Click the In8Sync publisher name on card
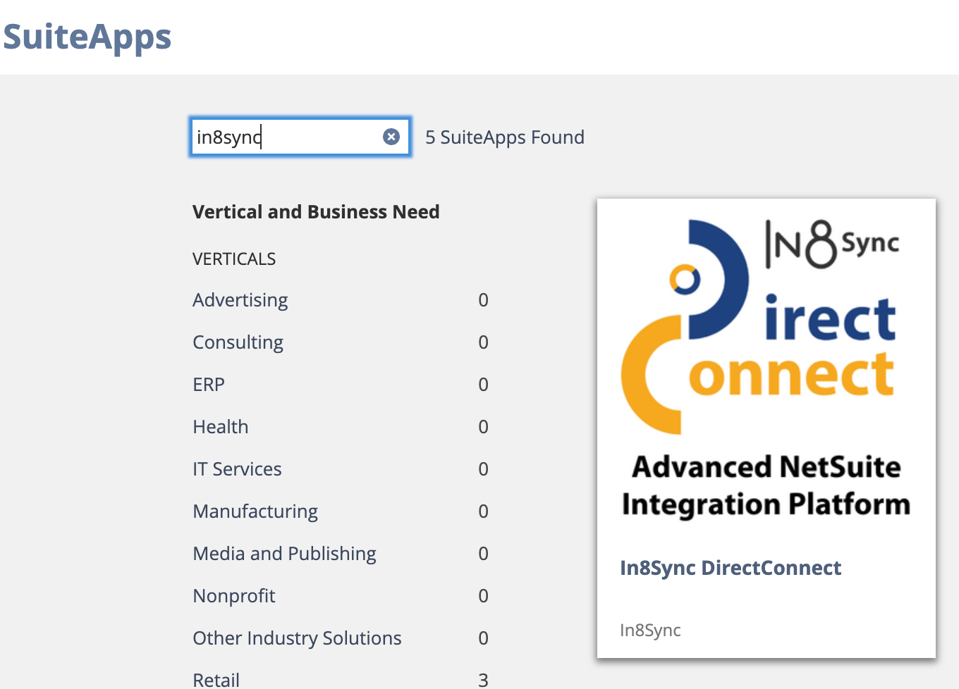959x689 pixels. click(x=650, y=630)
